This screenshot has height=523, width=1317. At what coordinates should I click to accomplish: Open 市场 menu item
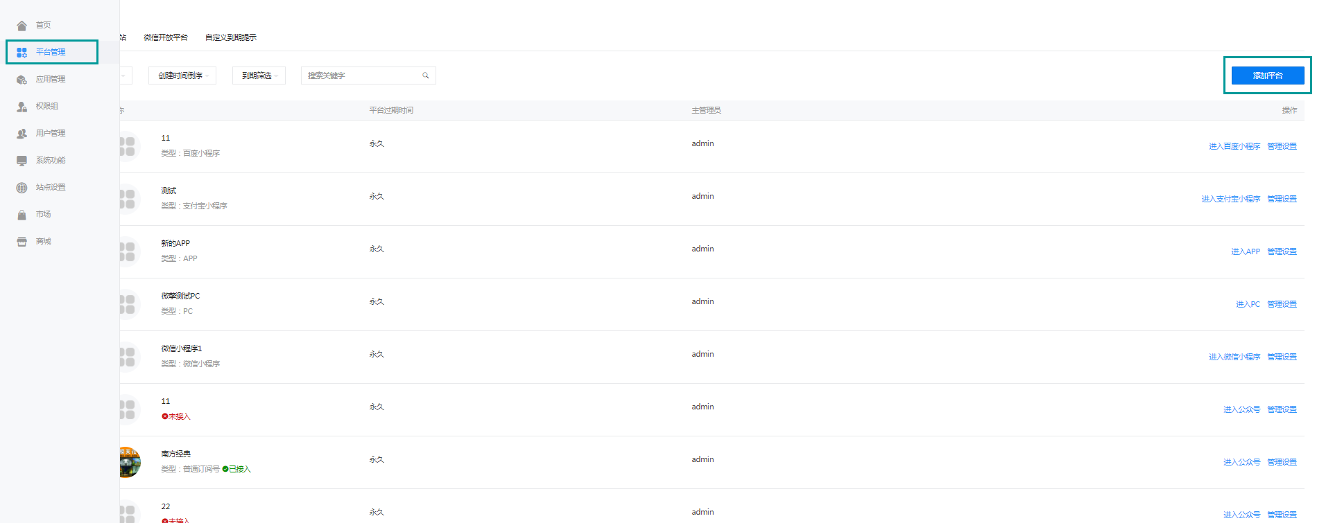(44, 214)
